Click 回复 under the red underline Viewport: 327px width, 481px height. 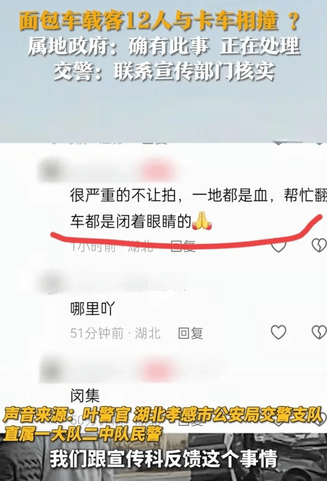pos(183,246)
